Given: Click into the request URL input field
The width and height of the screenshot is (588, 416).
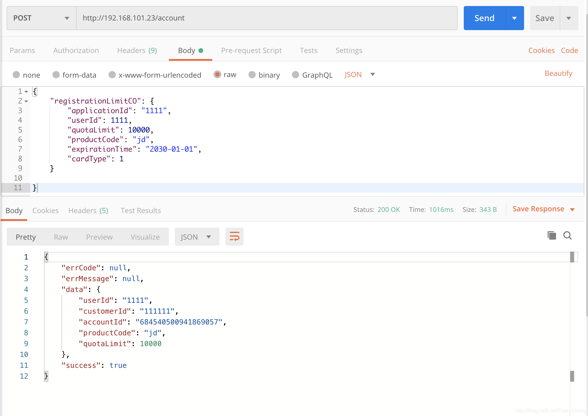Looking at the screenshot, I should 267,18.
